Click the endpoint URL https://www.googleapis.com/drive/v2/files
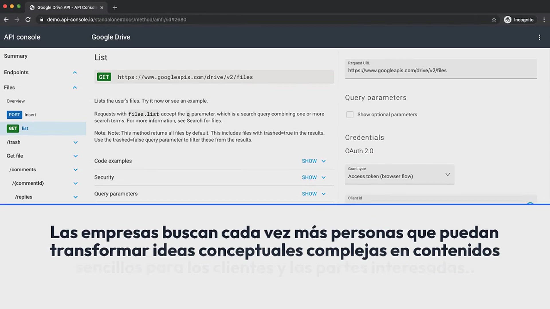The width and height of the screenshot is (550, 309). tap(185, 77)
